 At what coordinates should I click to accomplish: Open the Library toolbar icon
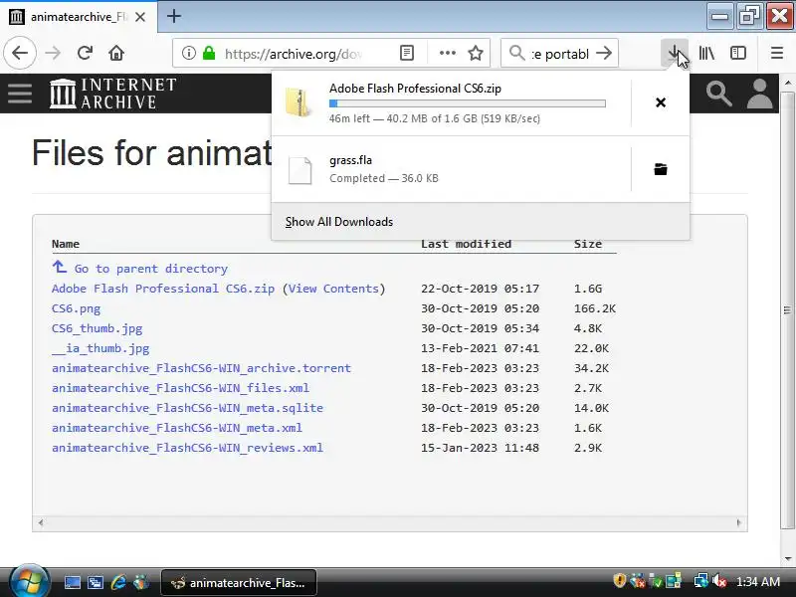coord(706,53)
